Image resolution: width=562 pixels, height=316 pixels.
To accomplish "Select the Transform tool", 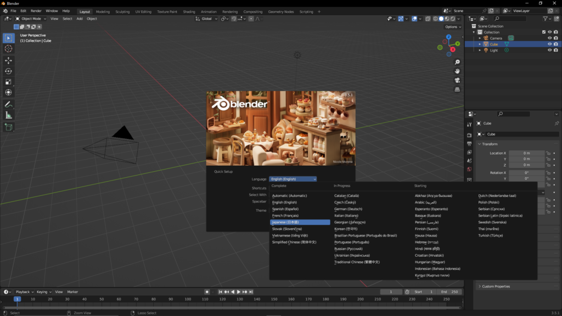I will click(x=9, y=92).
